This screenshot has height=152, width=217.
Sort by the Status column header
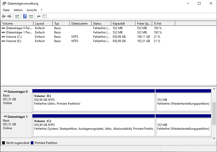tap(101, 24)
